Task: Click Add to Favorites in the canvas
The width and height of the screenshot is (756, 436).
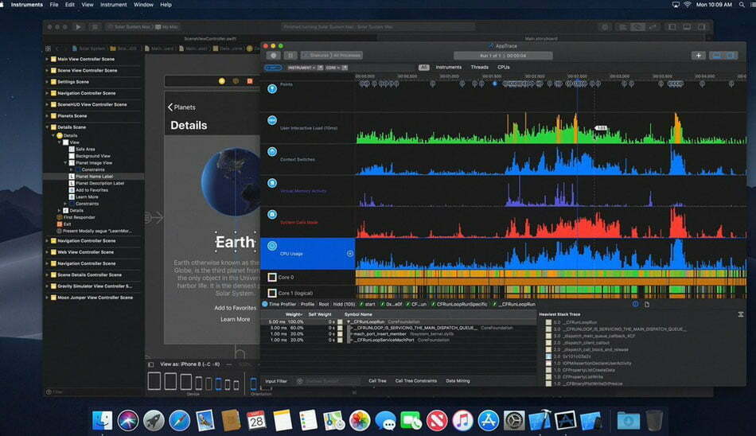Action: (236, 308)
